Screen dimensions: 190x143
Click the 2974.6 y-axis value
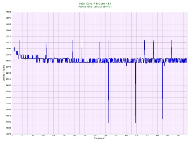pyautogui.click(x=9, y=67)
